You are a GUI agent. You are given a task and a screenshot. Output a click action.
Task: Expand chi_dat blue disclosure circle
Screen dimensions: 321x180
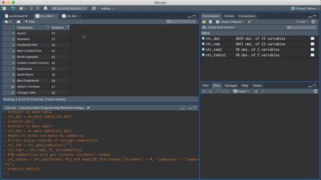coord(203,38)
